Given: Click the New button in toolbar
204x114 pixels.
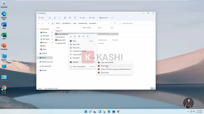Looking at the screenshot, I should (x=42, y=18).
